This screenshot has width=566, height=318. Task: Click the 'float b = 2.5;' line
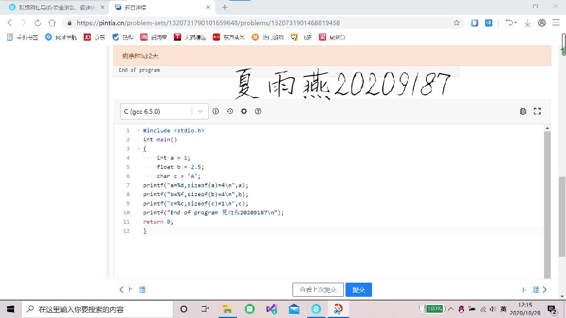coord(180,167)
